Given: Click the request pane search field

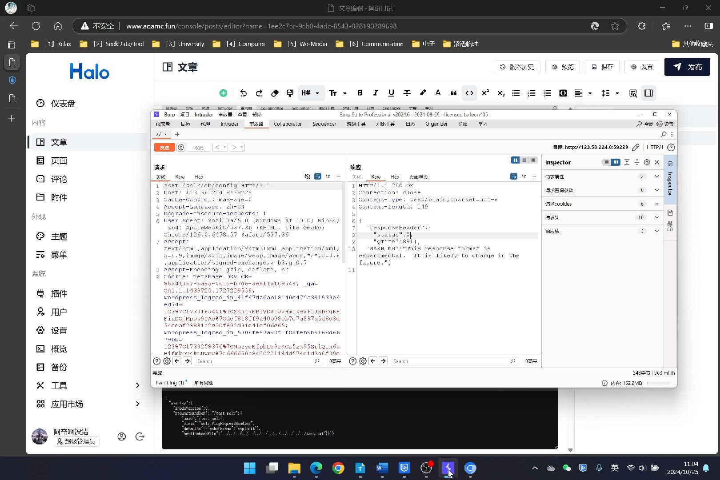Looking at the screenshot, I should coord(258,361).
